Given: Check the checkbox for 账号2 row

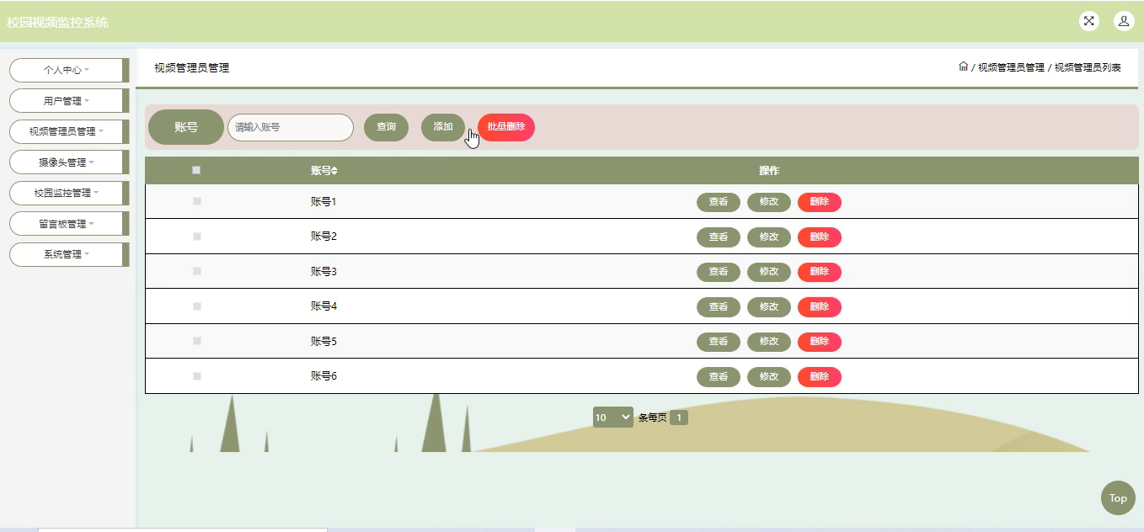Looking at the screenshot, I should click(197, 237).
